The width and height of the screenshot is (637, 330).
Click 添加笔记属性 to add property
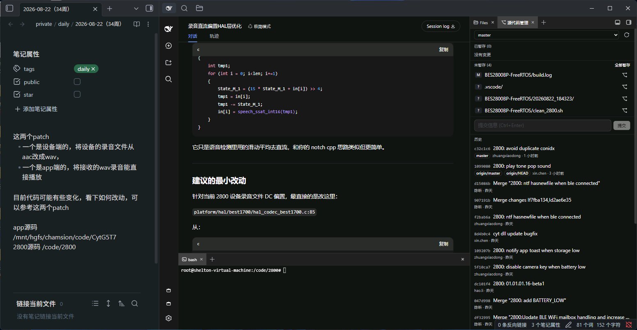[36, 109]
